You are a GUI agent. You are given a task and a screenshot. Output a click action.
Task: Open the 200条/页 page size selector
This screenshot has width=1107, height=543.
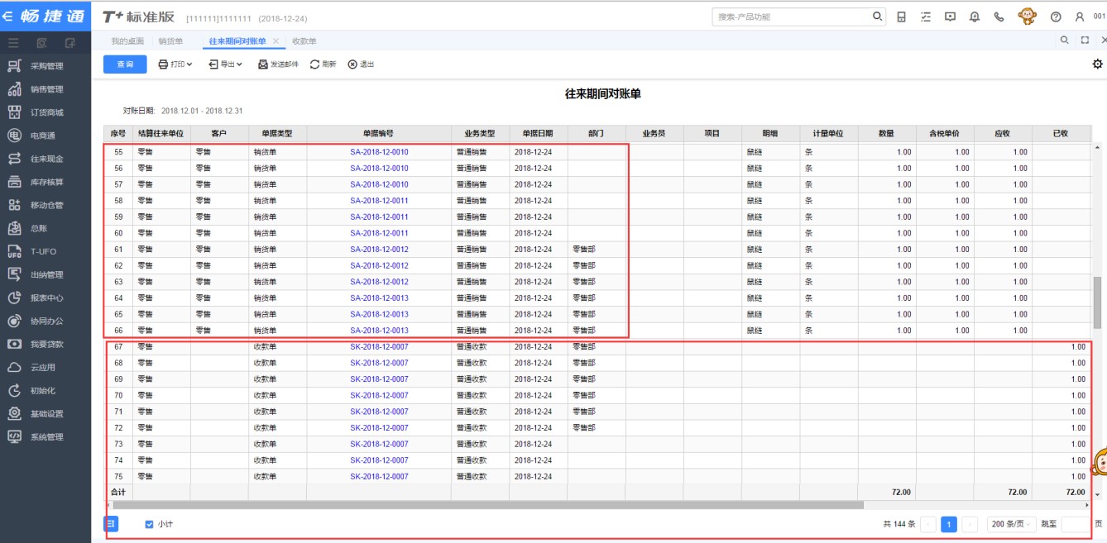pyautogui.click(x=1010, y=524)
